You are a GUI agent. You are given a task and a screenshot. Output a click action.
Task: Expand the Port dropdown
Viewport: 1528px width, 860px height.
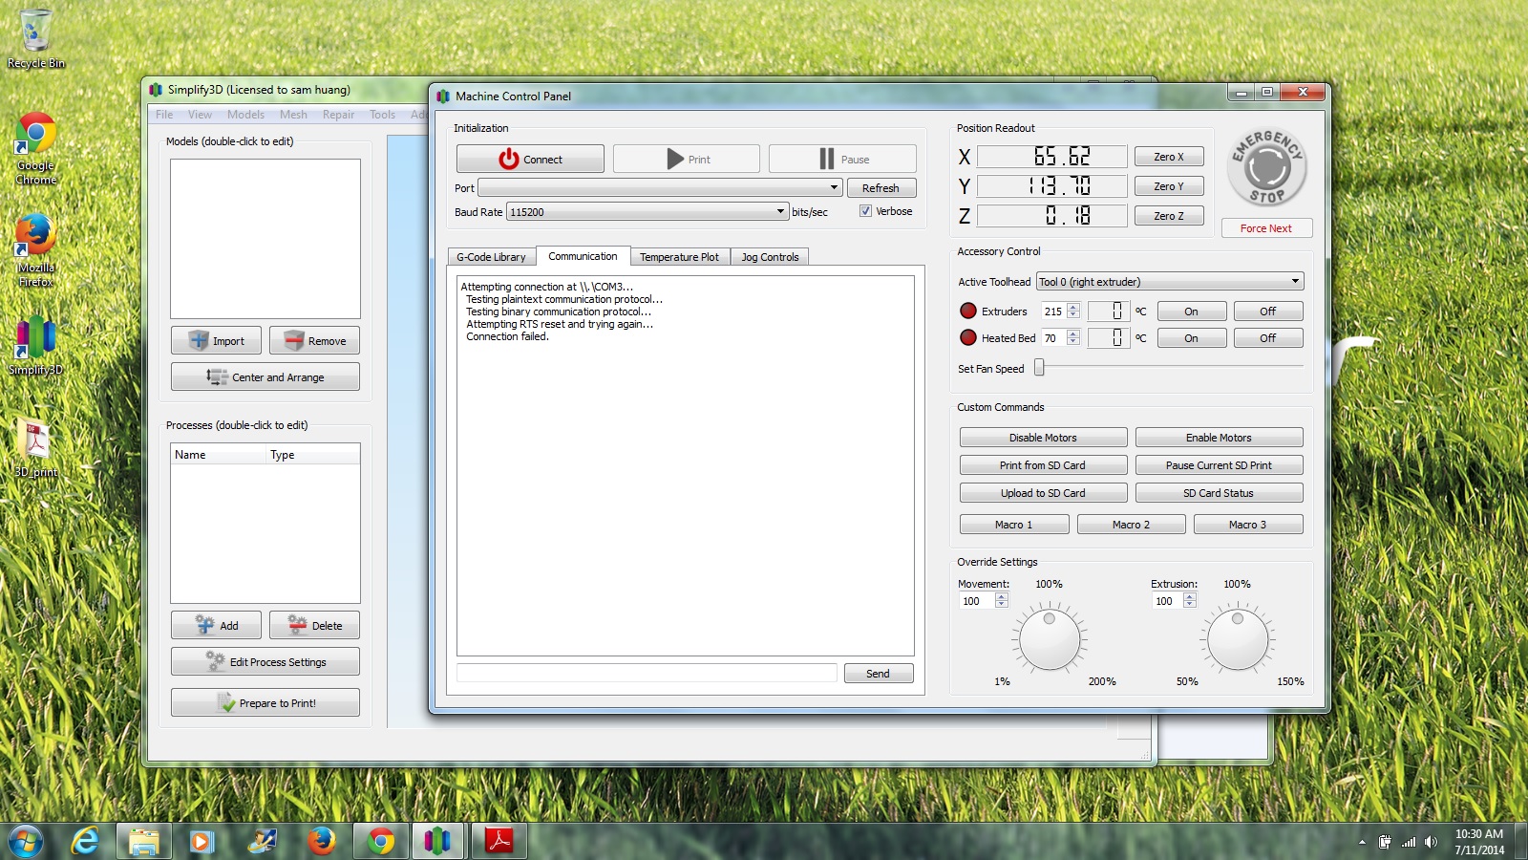[833, 188]
